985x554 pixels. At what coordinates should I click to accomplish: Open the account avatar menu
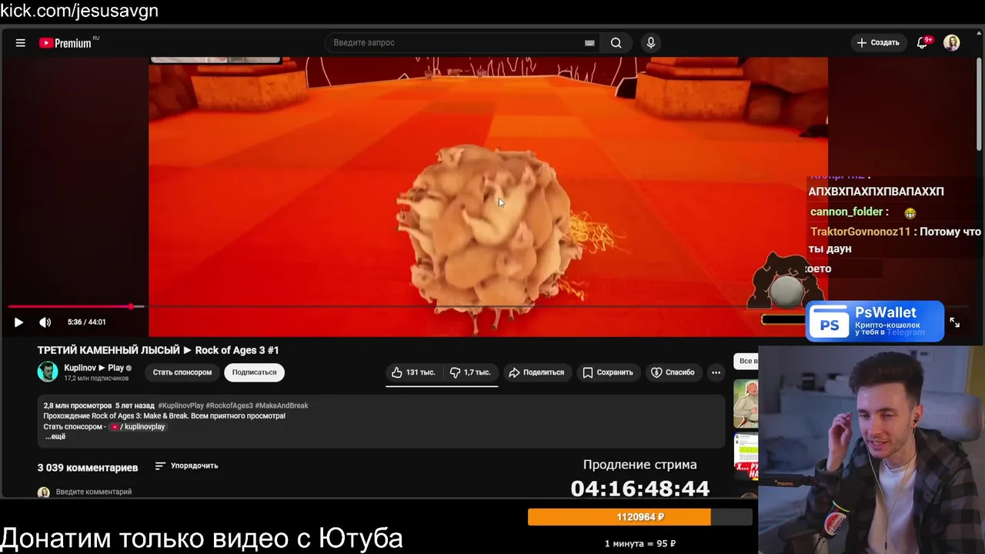point(952,43)
